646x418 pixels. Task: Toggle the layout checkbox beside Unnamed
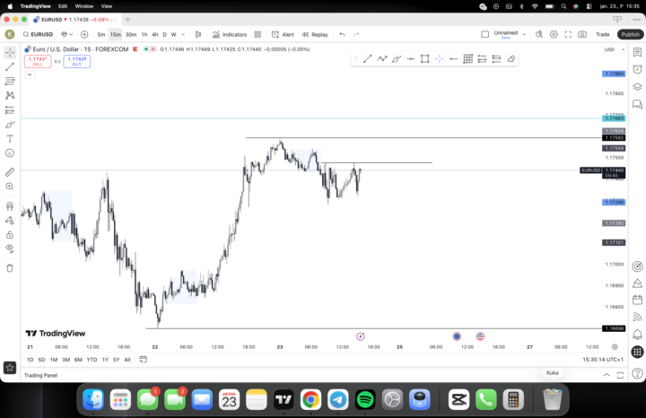click(484, 35)
